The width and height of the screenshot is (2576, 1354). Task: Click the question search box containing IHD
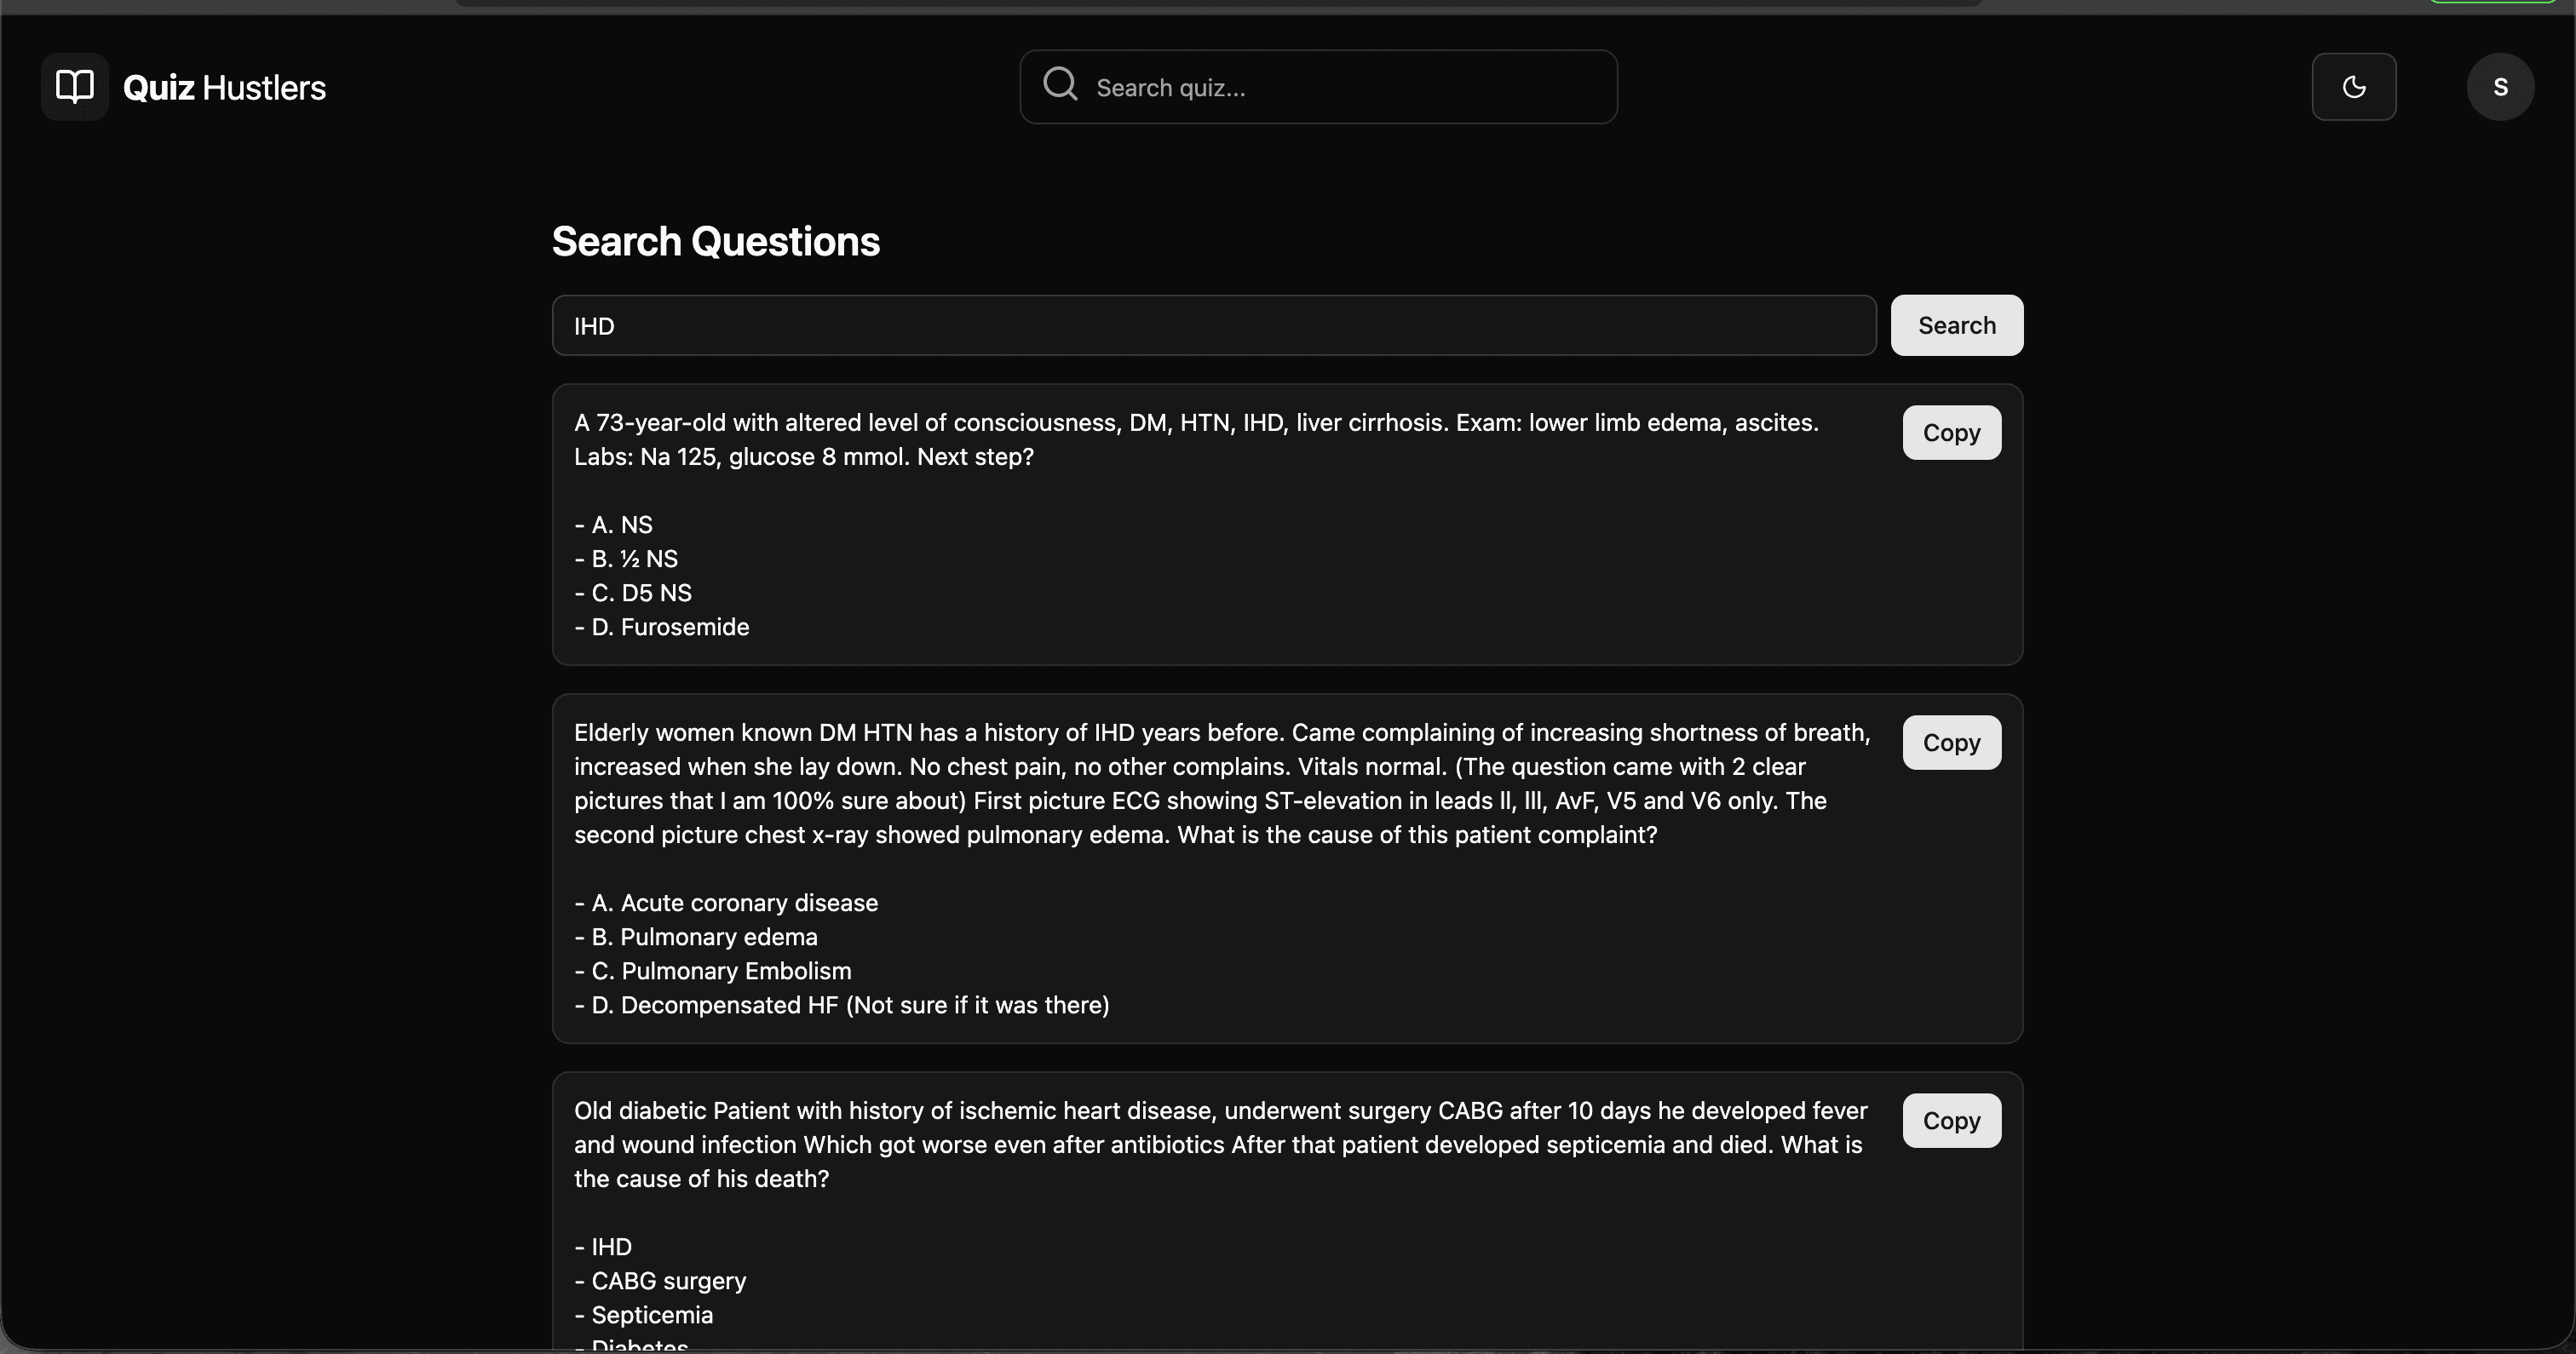pos(1214,325)
